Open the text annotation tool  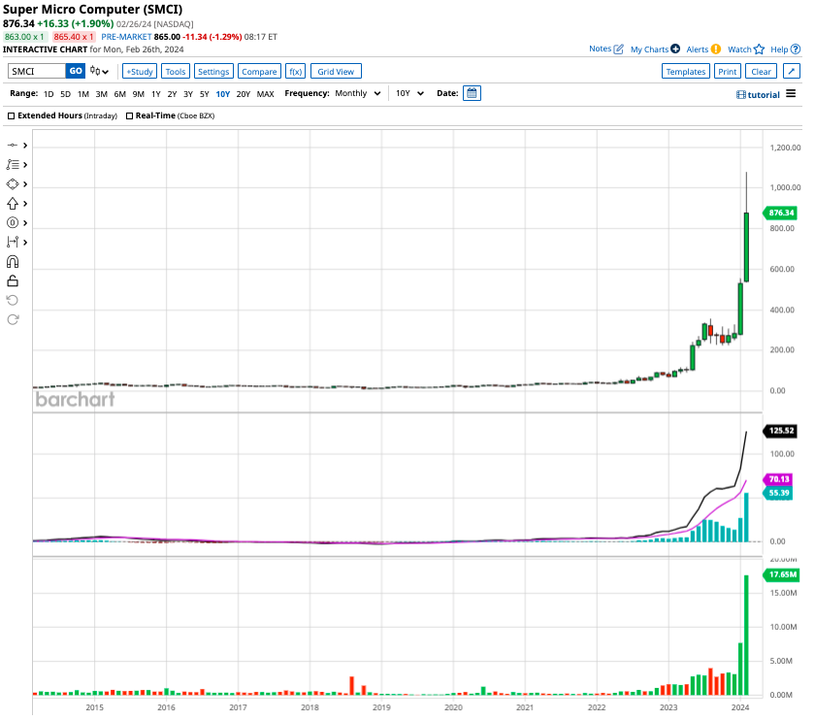click(x=13, y=222)
